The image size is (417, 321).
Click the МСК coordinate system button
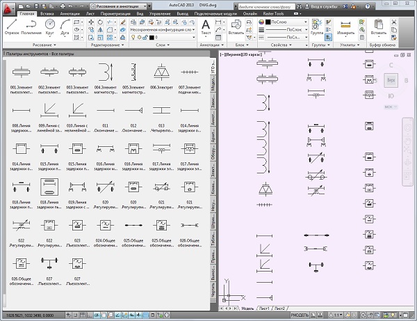pos(388,107)
